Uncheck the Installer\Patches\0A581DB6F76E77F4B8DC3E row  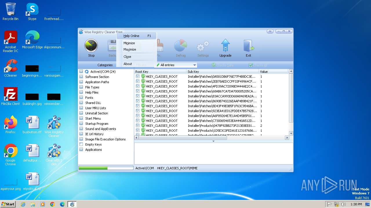coord(138,77)
